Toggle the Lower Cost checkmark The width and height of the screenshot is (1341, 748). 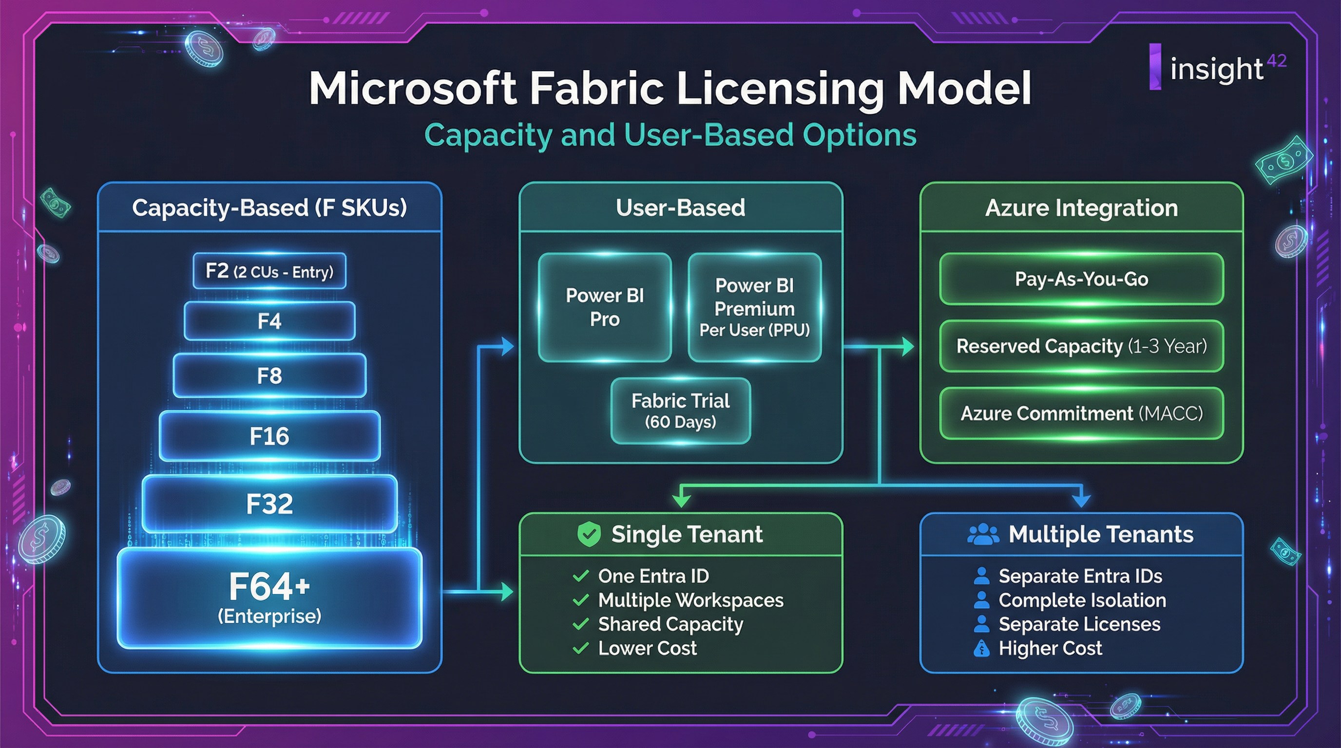tap(581, 648)
